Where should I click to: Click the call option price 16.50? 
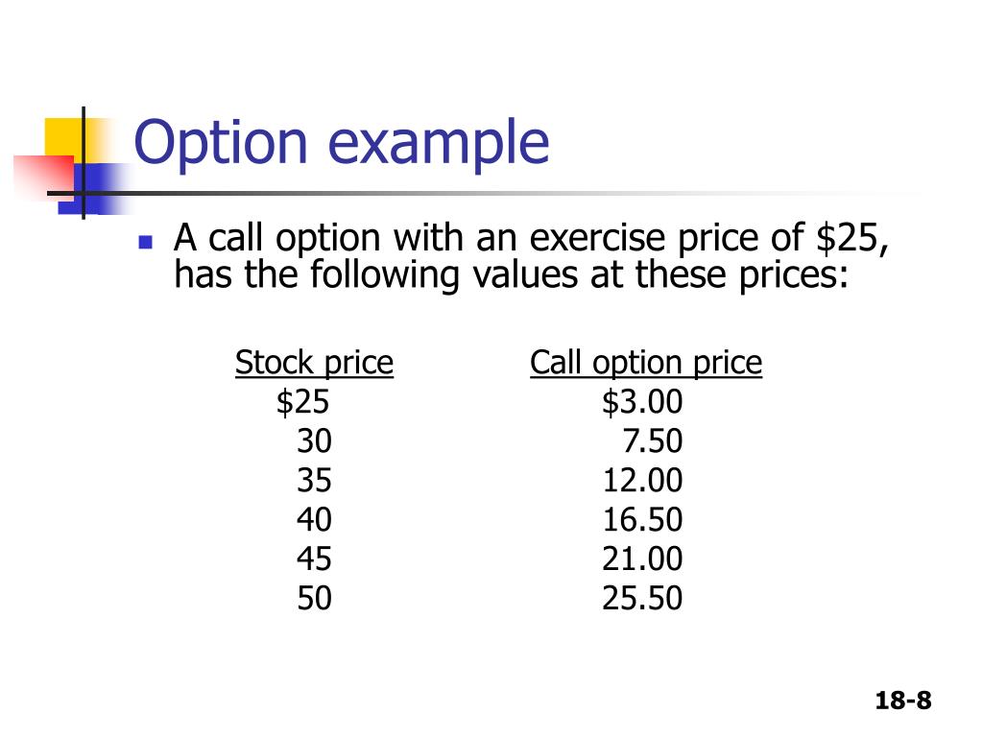pos(642,519)
